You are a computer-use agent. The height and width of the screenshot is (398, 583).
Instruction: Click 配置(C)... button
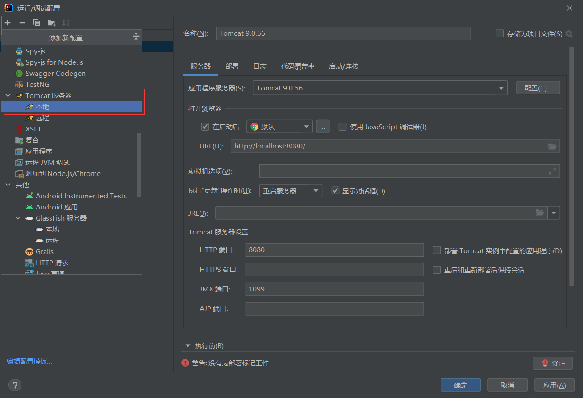coord(538,88)
